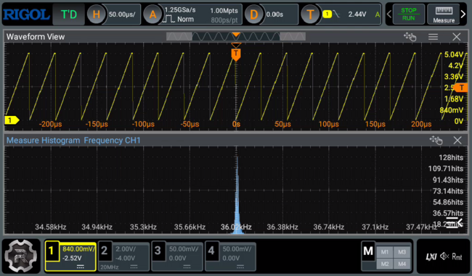472x276 pixels.
Task: Click the 34.58kHz histogram axis label
Action: pos(51,227)
